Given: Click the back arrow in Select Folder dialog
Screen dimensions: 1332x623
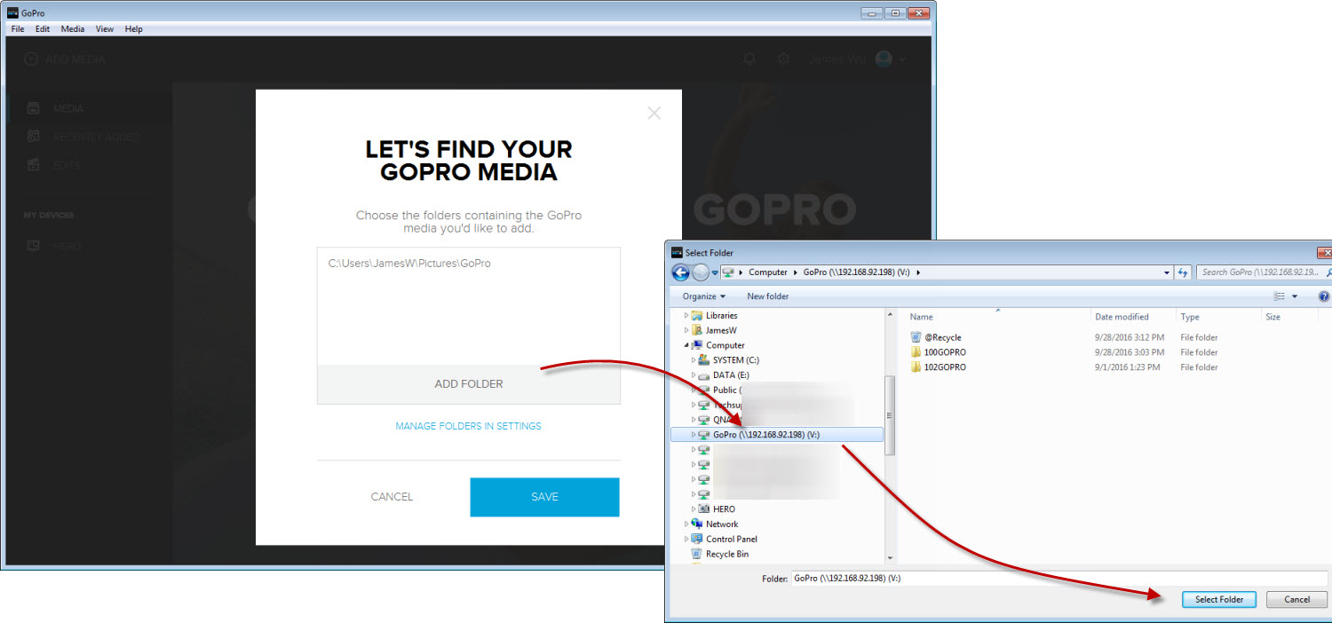Looking at the screenshot, I should coord(681,272).
